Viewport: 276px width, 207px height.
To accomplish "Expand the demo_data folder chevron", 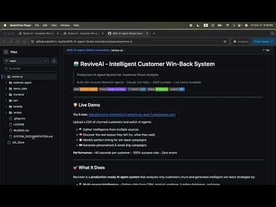I will (x=6, y=89).
